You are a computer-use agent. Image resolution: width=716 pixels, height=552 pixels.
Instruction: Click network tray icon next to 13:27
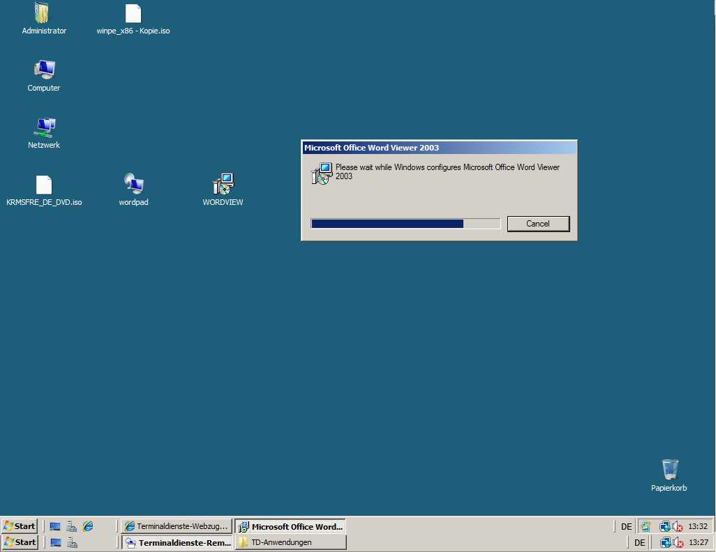click(665, 542)
